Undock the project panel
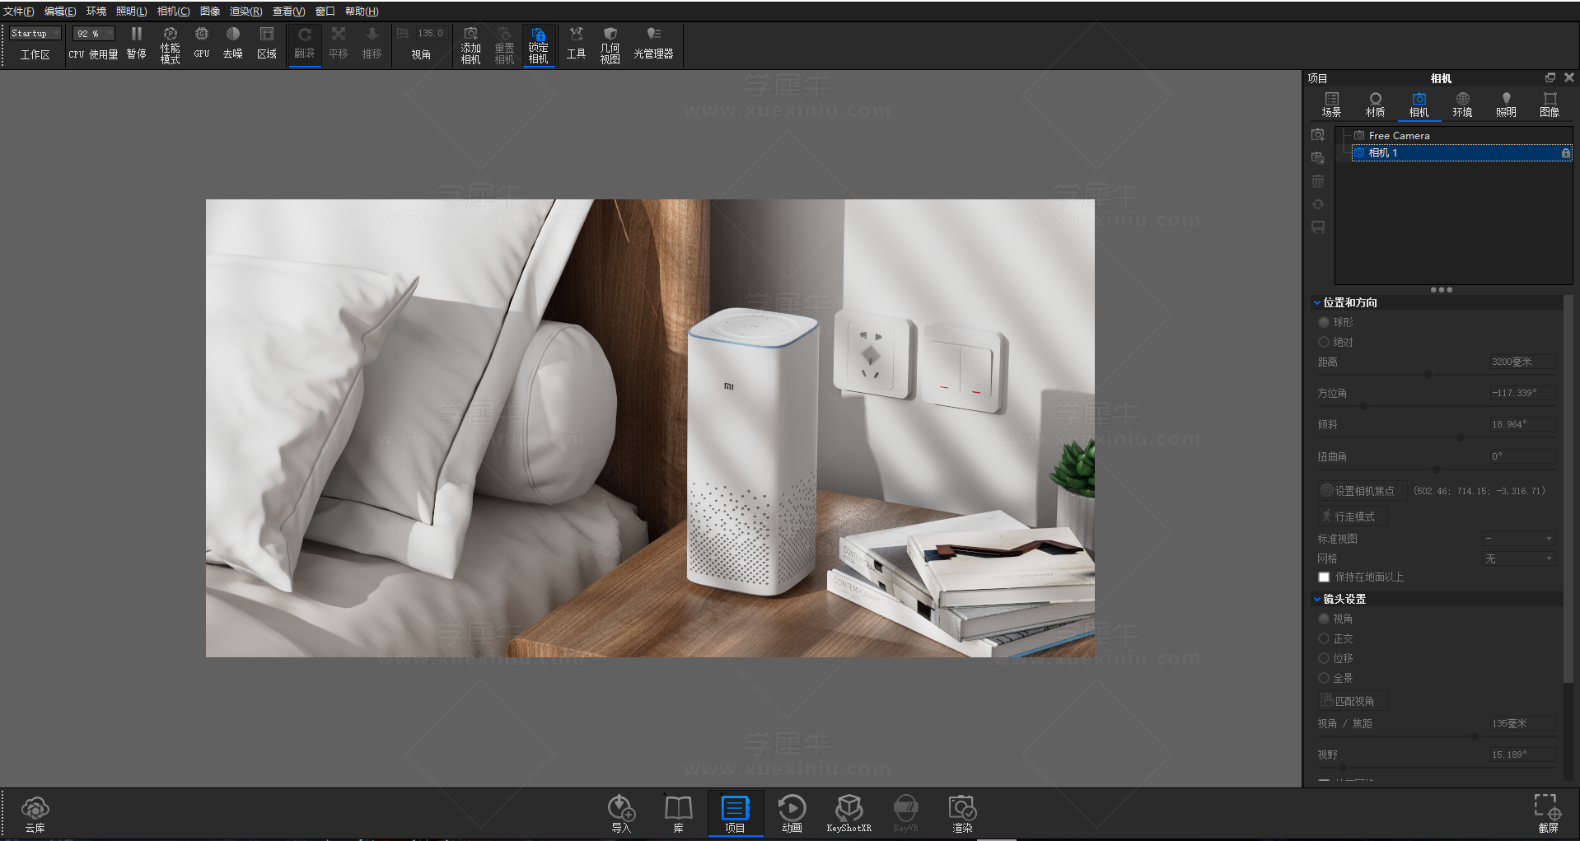The height and width of the screenshot is (841, 1580). [1550, 77]
